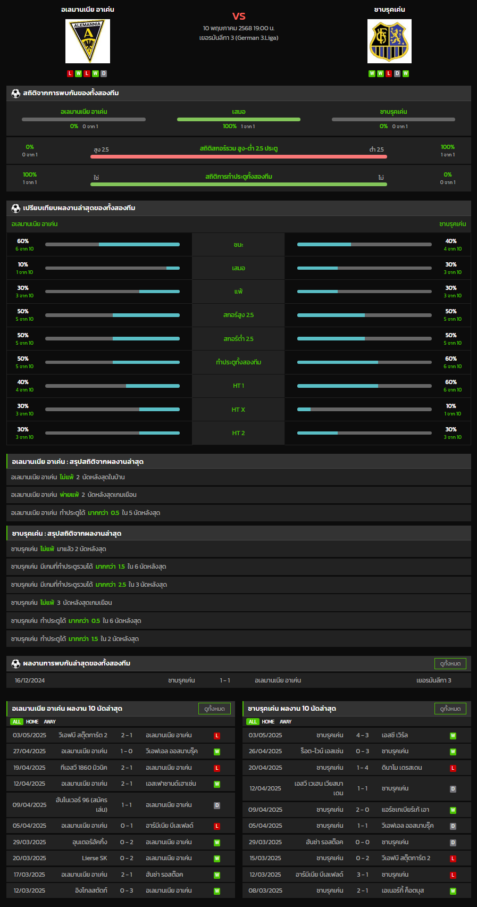Select HOME tab in Saarbrücken results table
The image size is (477, 907).
coord(269,722)
